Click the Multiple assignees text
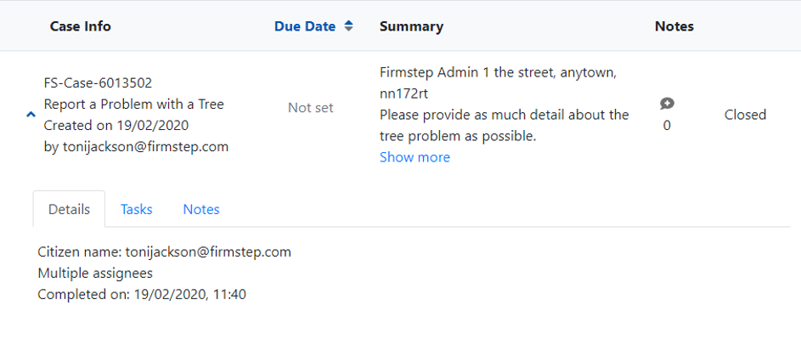Viewport: 801px width, 345px height. 94,274
